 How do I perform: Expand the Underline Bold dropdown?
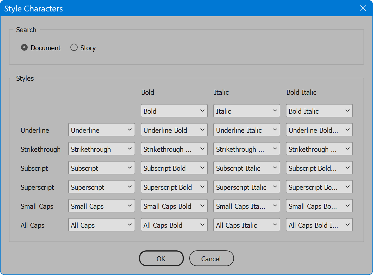point(174,130)
